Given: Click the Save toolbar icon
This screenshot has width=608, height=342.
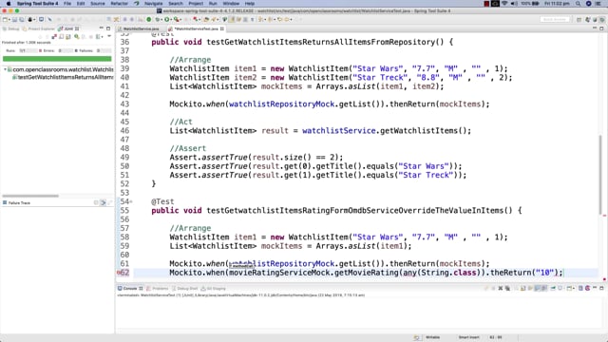Looking at the screenshot, I should [x=14, y=19].
